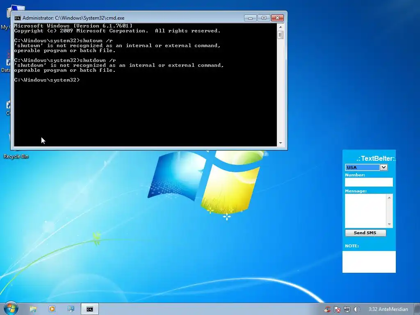
Task: Launch Windows Media Player from taskbar
Action: 52,309
